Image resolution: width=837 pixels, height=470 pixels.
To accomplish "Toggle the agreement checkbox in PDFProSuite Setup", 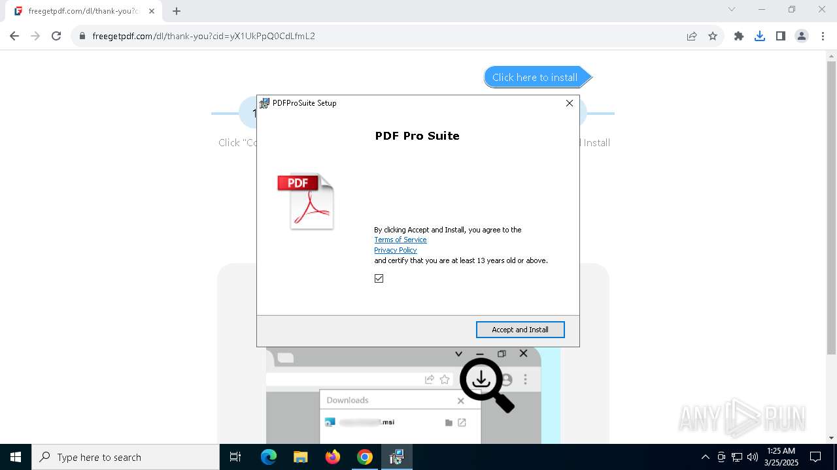I will point(379,279).
